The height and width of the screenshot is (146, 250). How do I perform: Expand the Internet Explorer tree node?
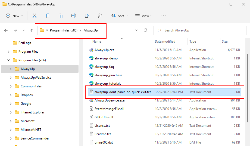point(11,112)
